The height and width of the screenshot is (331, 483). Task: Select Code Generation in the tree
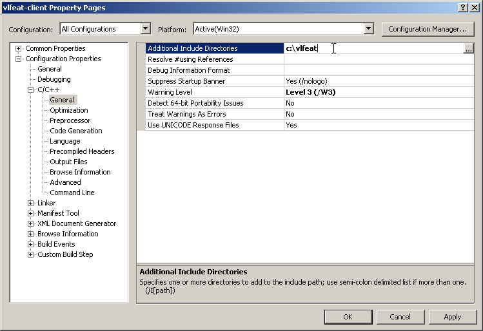click(x=76, y=131)
